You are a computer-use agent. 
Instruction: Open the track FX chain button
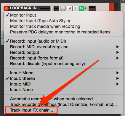(81, 8)
